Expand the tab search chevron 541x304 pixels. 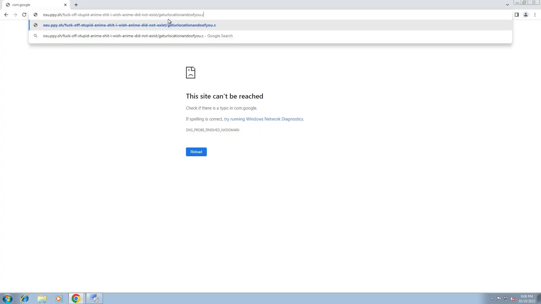click(507, 5)
